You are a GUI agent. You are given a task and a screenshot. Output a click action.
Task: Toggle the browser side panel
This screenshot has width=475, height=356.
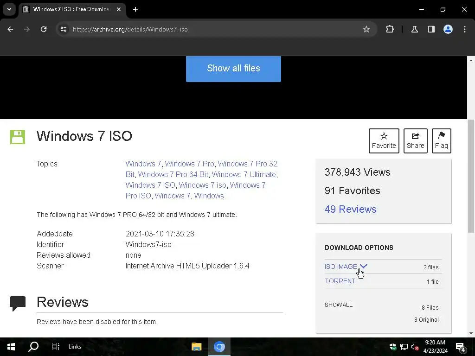(431, 29)
